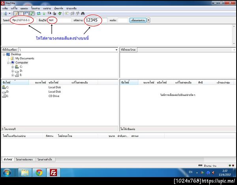The width and height of the screenshot is (237, 185).
Task: Click the FileZilla taskbar icon
Action: pos(53,173)
